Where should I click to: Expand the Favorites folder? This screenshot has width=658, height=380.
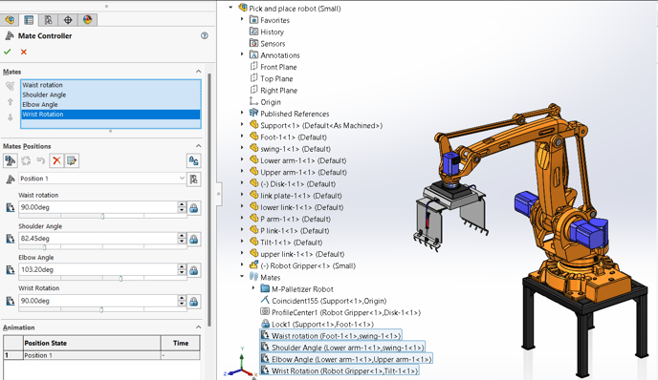(242, 19)
